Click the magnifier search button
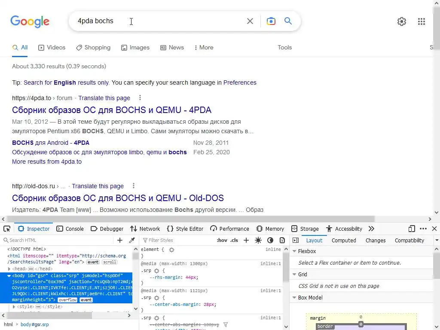Image resolution: width=440 pixels, height=330 pixels. pos(288,21)
